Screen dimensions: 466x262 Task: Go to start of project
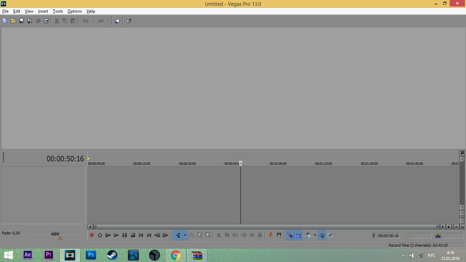pos(141,235)
